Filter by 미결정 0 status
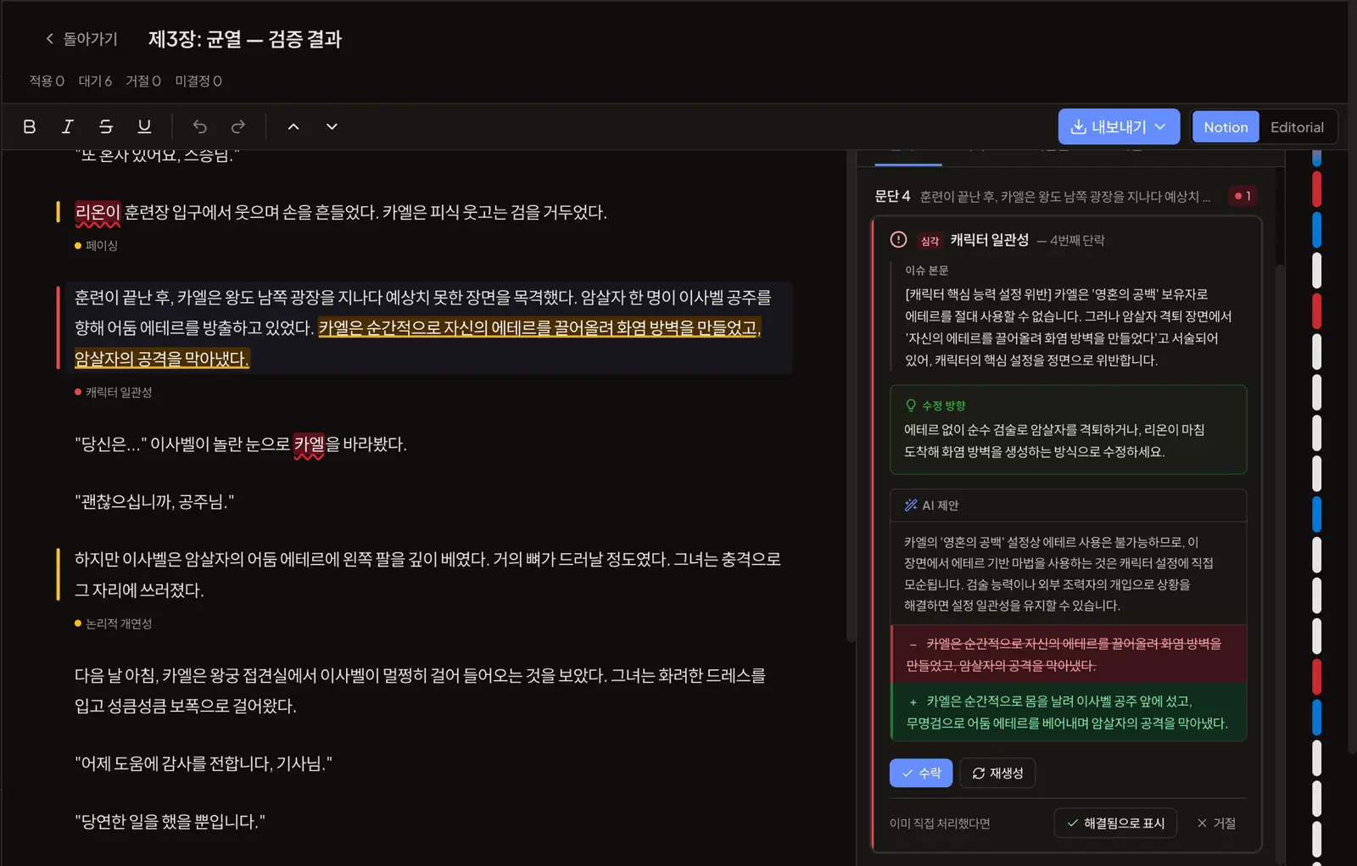 (x=198, y=81)
